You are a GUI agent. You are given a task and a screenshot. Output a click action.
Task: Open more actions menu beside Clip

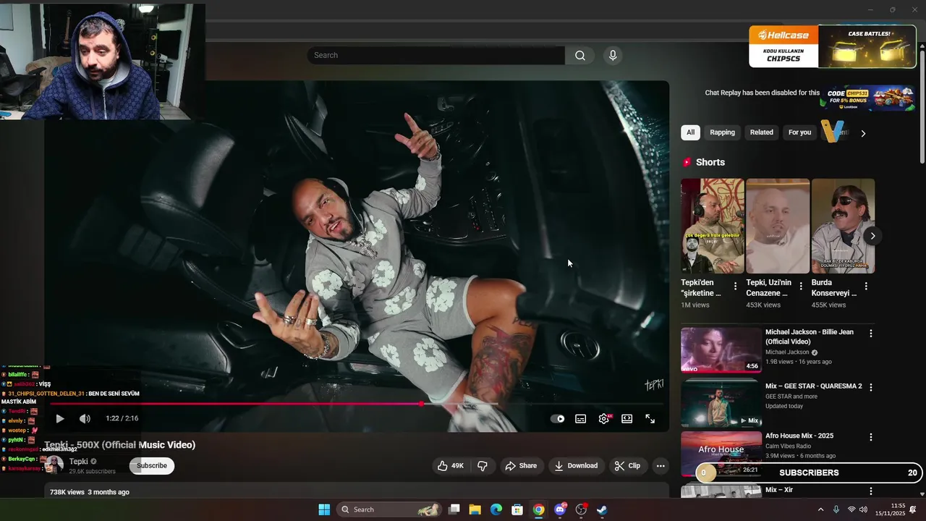coord(660,466)
